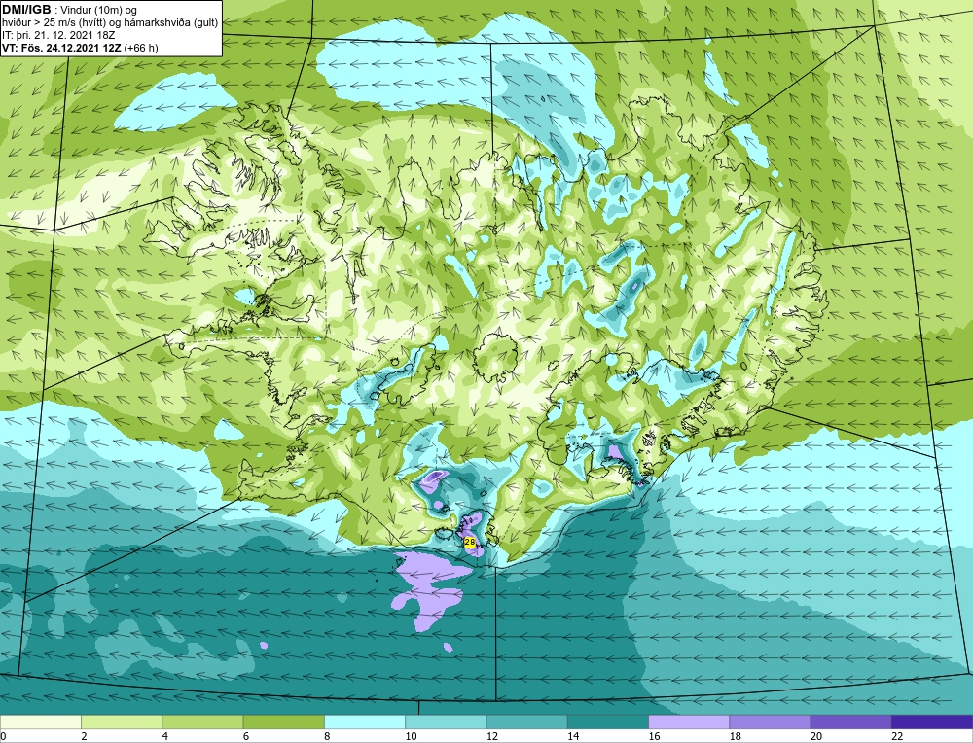The image size is (973, 743).
Task: Click the 18–20 m/s purple legend swatch
Action: click(x=770, y=723)
